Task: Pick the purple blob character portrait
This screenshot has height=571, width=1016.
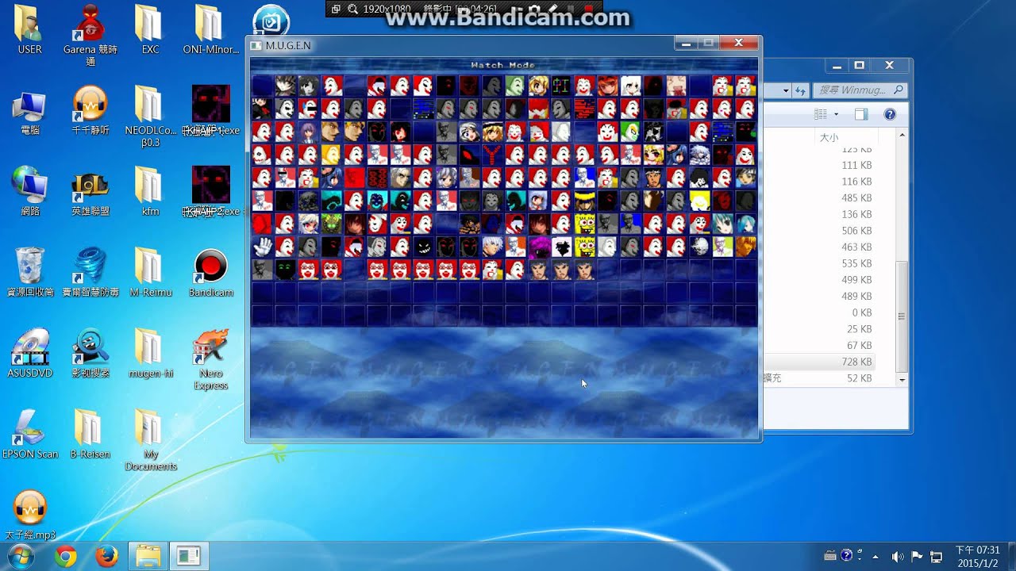Action: pos(538,247)
